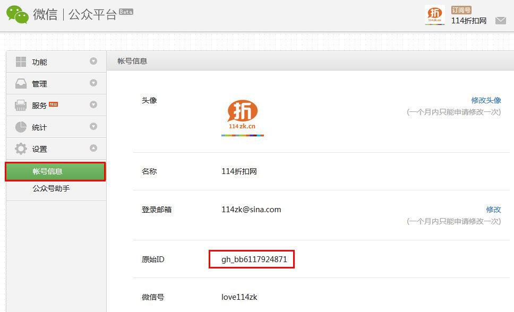
Task: Open the 功能 sidebar menu
Action: [56, 62]
